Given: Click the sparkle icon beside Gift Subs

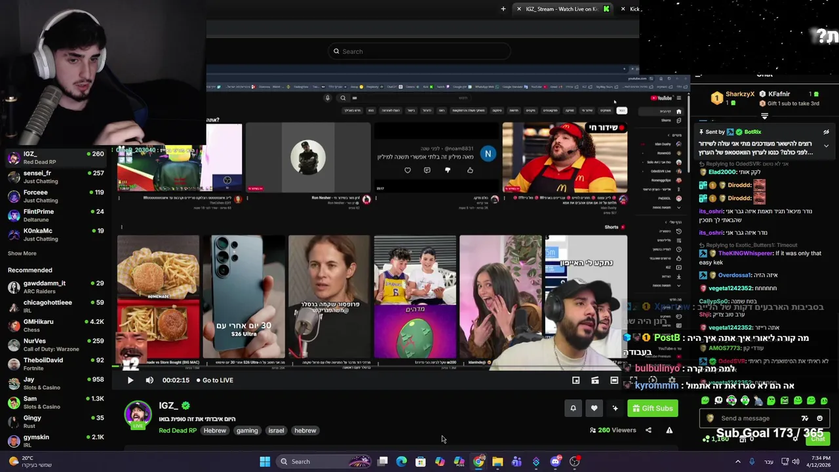Looking at the screenshot, I should (615, 408).
